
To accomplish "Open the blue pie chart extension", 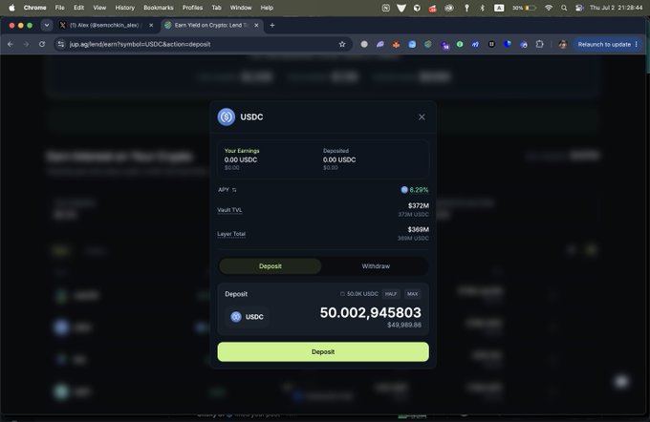I will [x=508, y=44].
